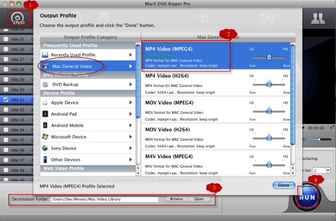Select the Other Devices phone icon
Screen dimensions: 336x221
pos(45,159)
